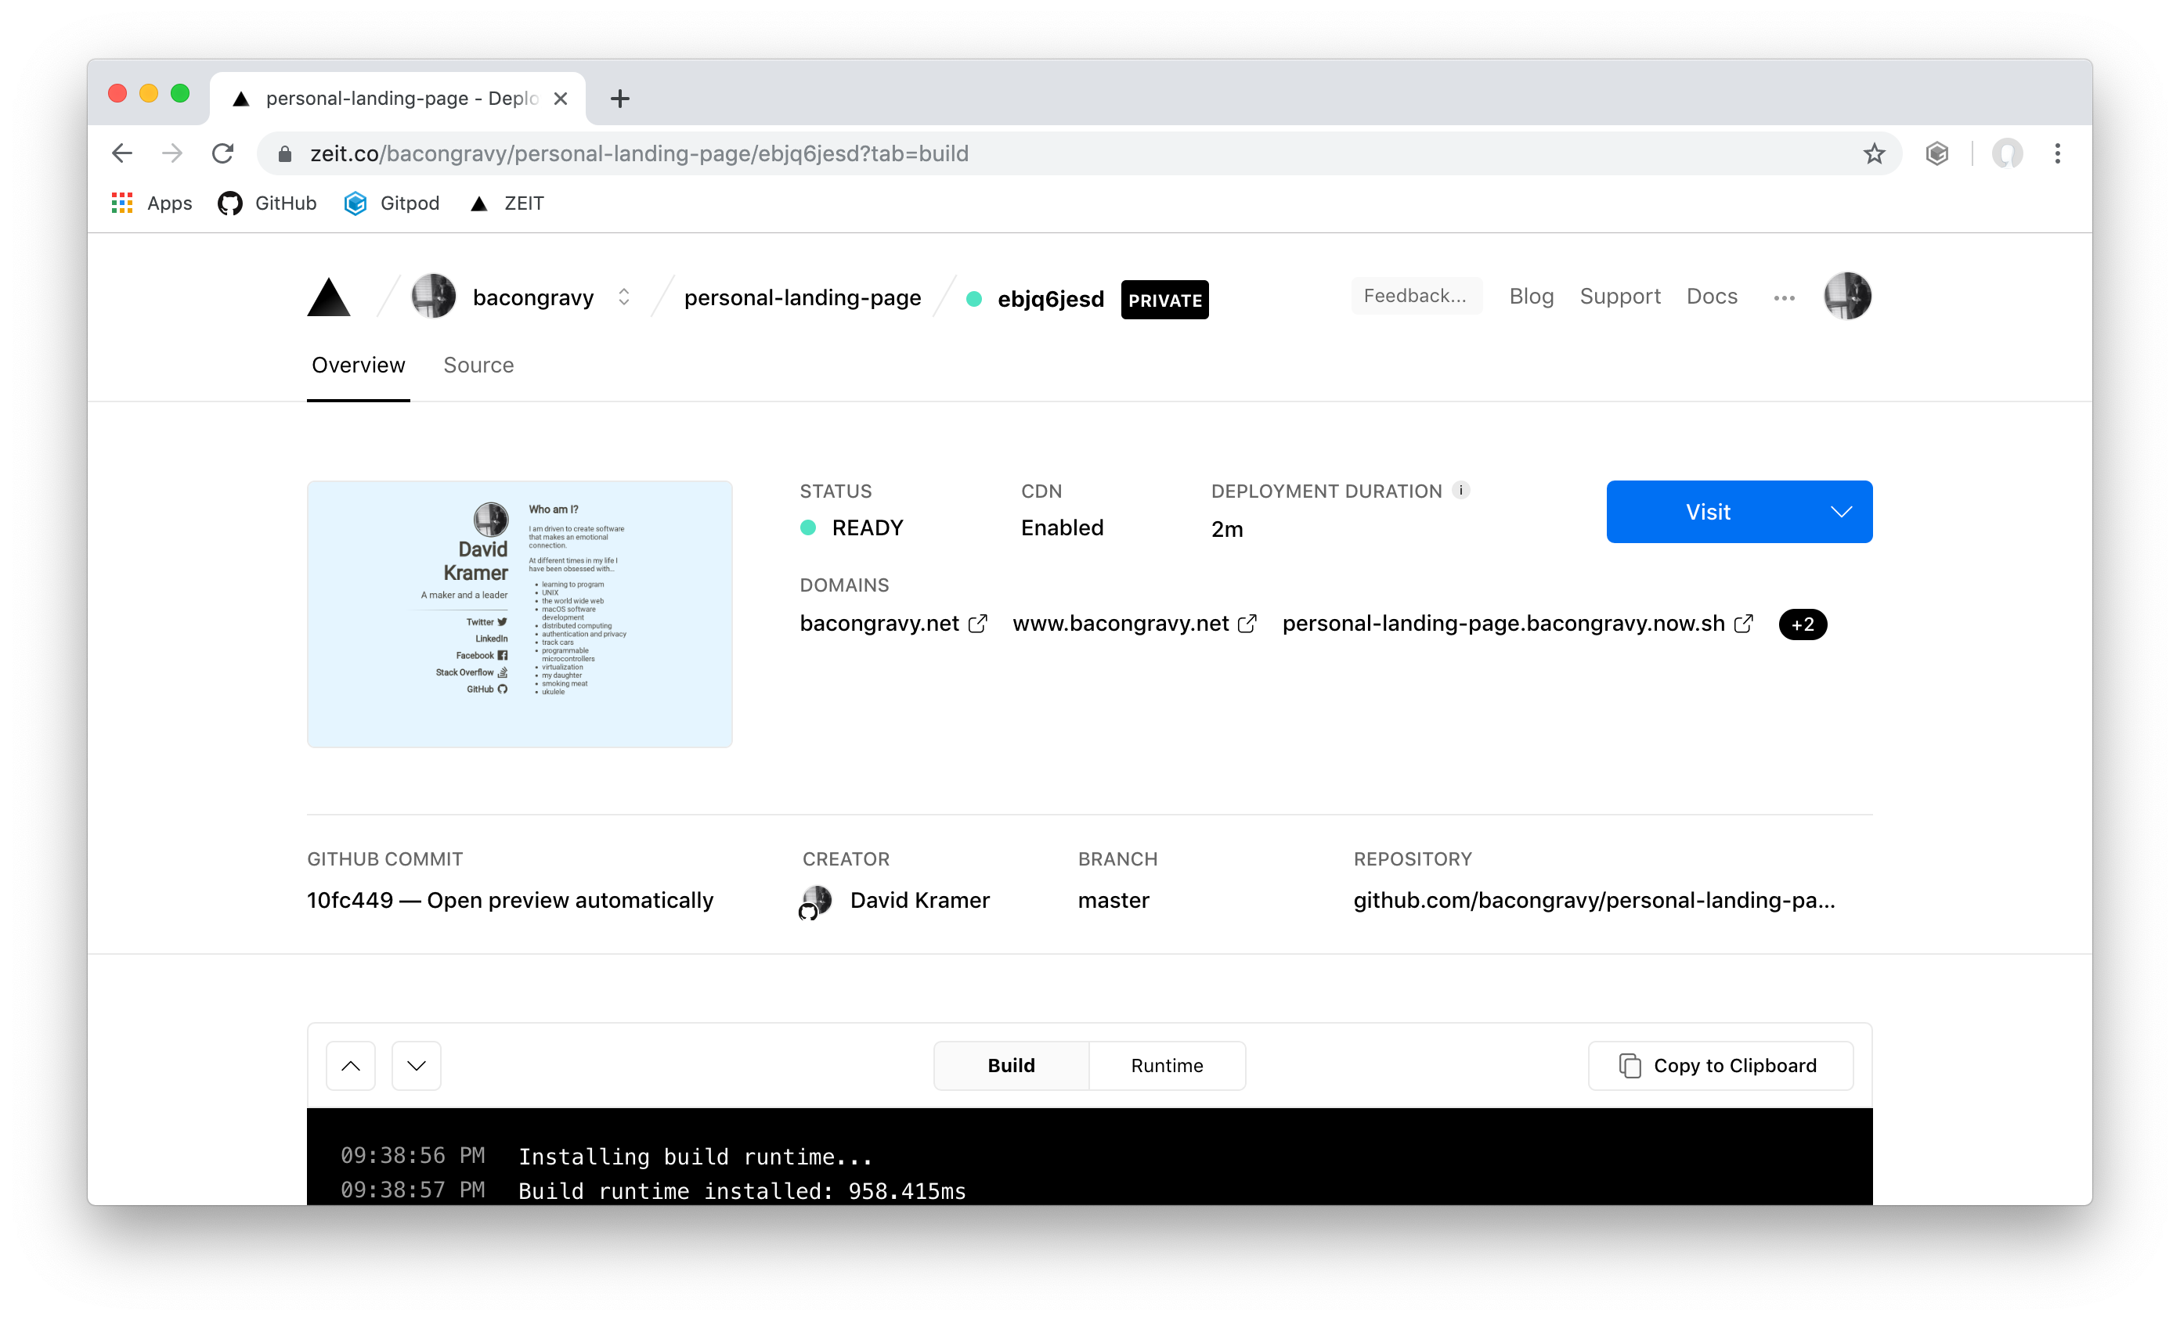
Task: Switch log view to Runtime
Action: [x=1166, y=1065]
